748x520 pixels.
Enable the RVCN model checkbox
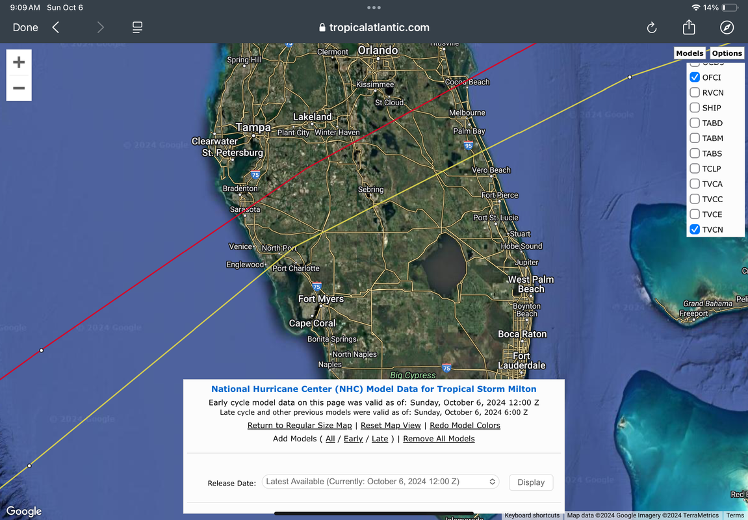click(695, 92)
